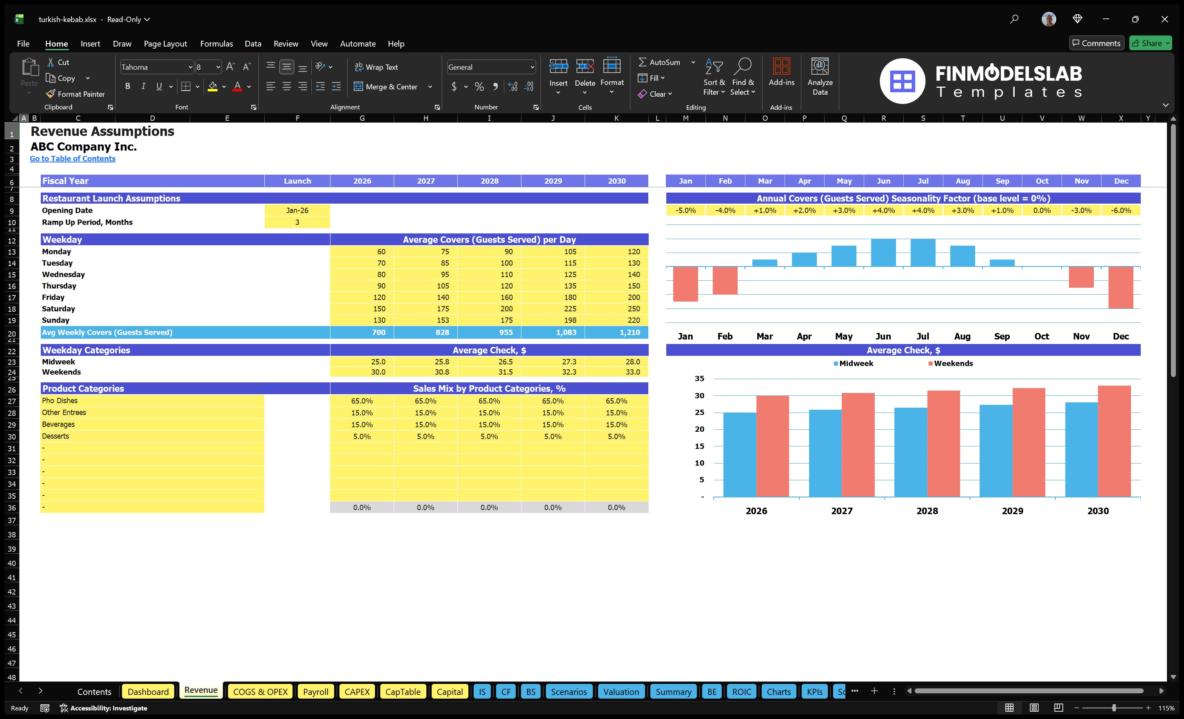Open the number format dropdown
The image size is (1184, 719).
(x=532, y=67)
